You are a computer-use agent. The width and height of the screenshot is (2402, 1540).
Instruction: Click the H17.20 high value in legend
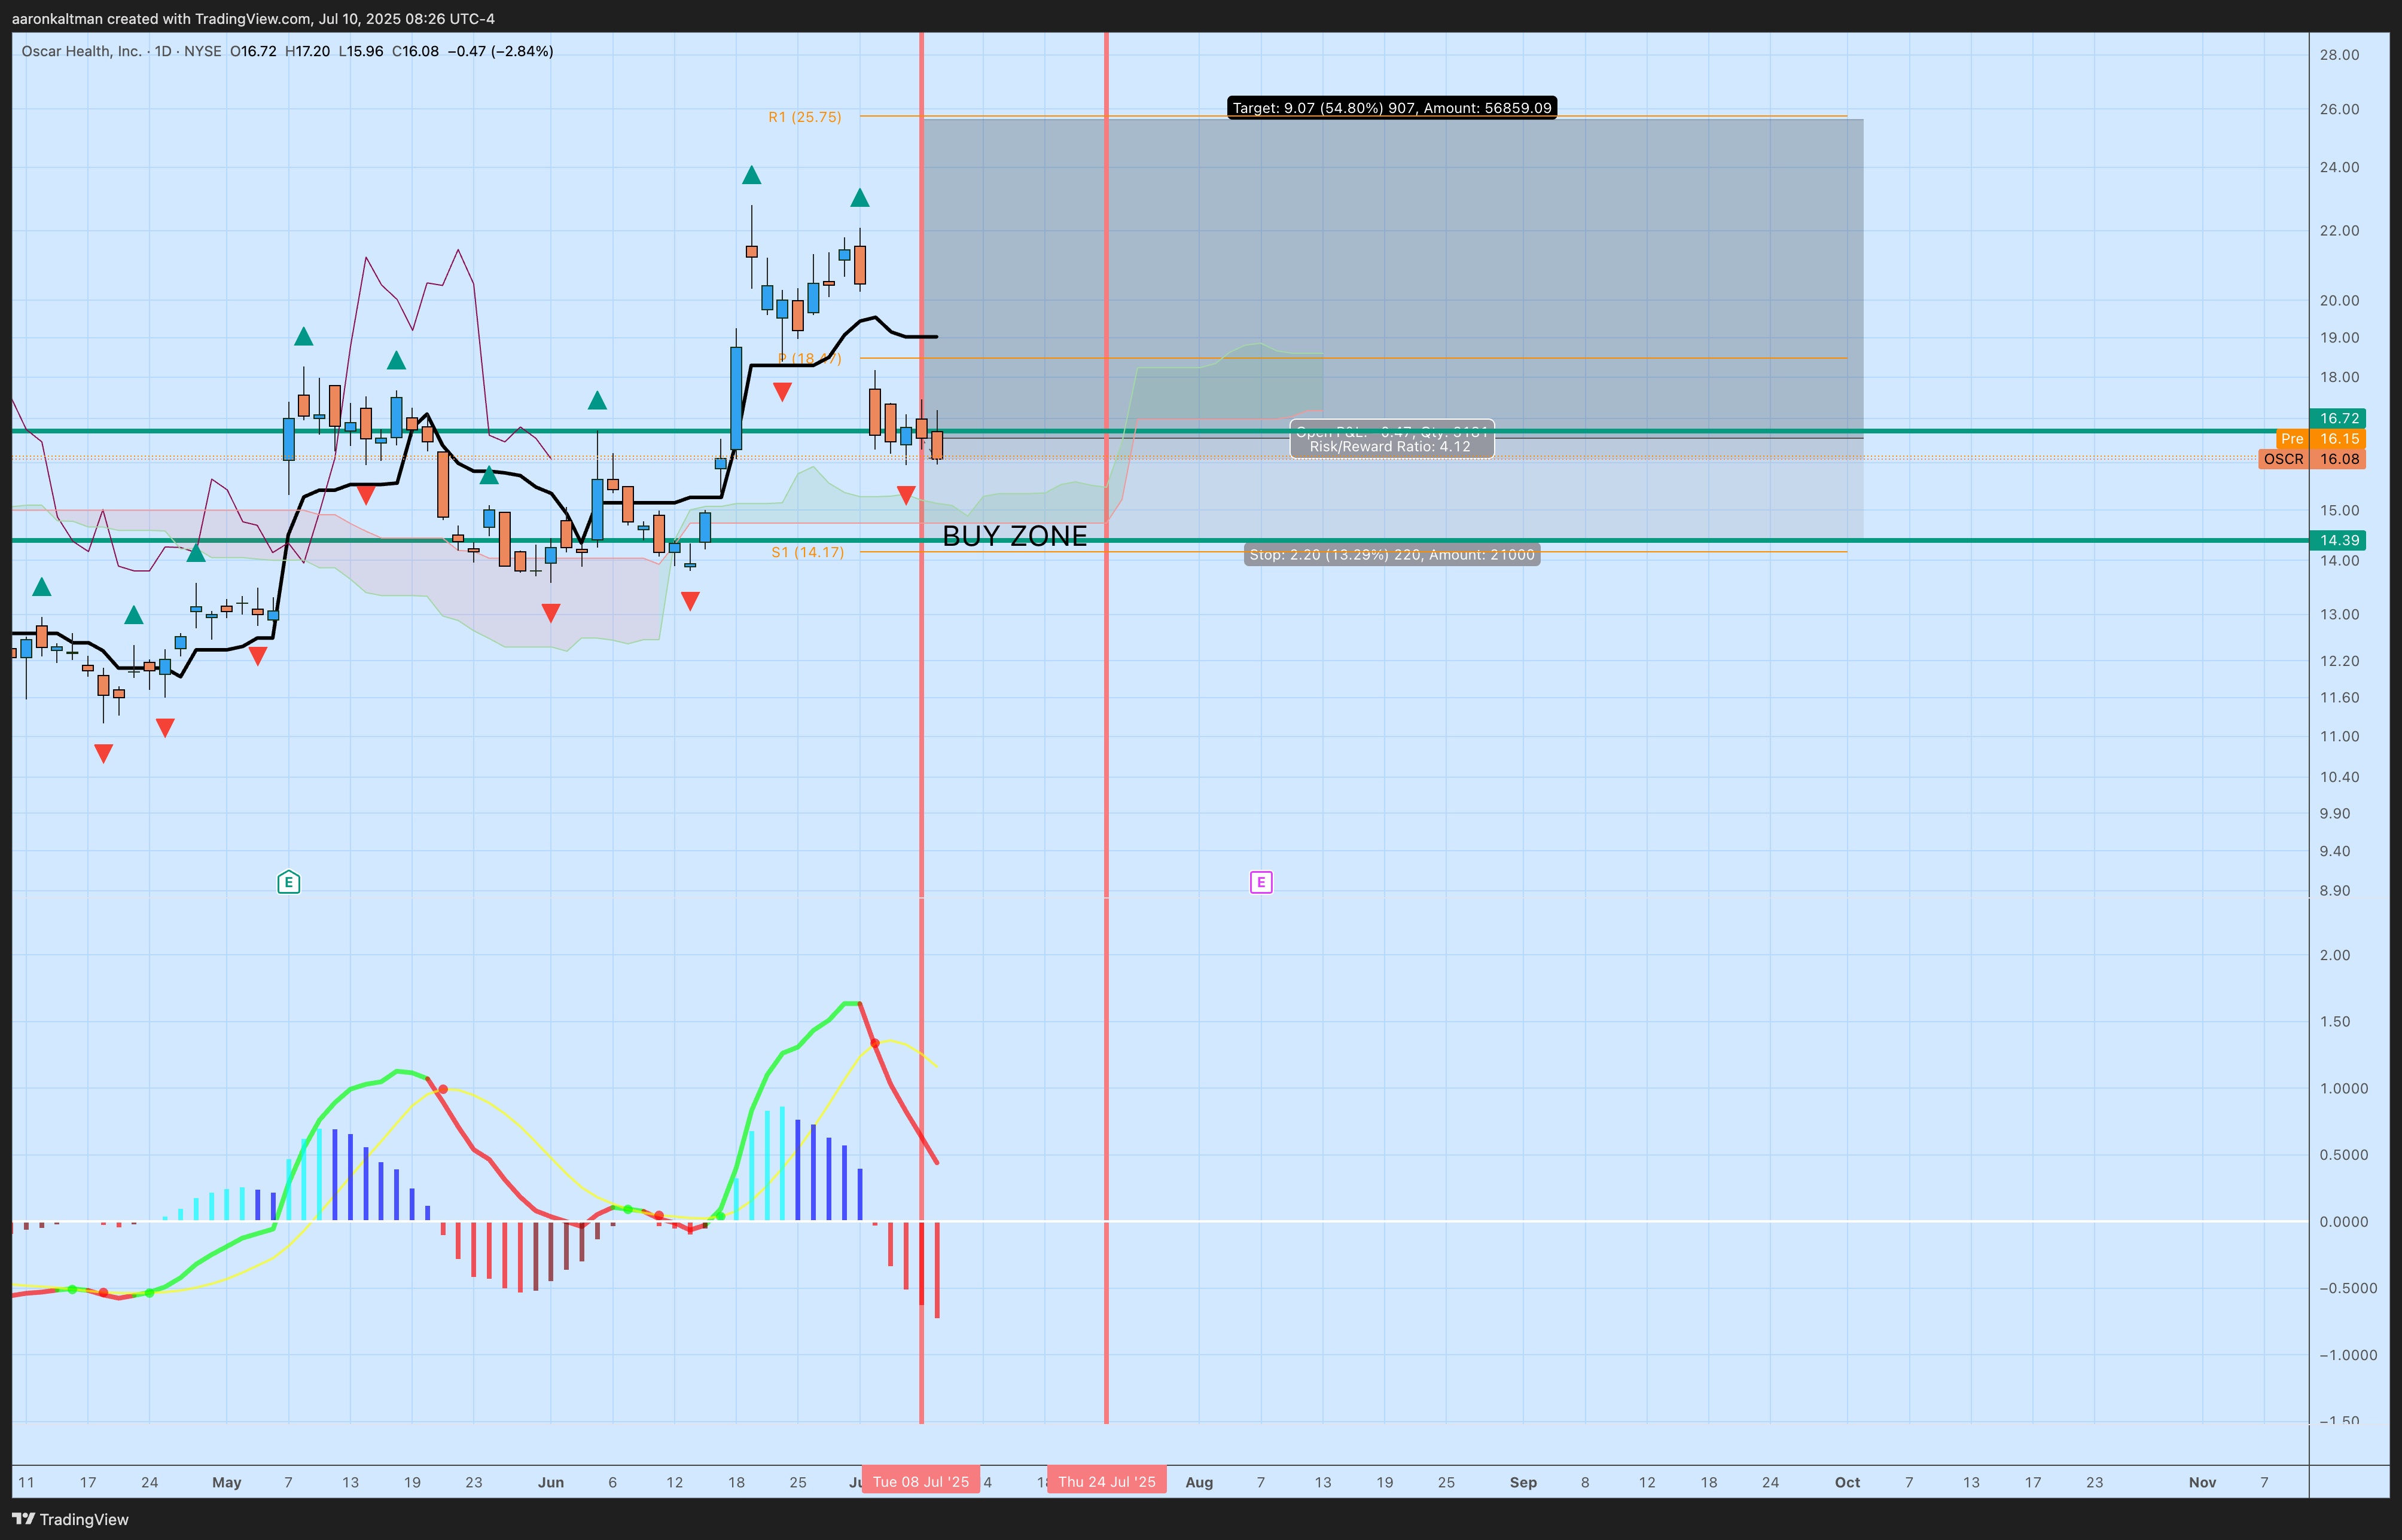point(307,51)
